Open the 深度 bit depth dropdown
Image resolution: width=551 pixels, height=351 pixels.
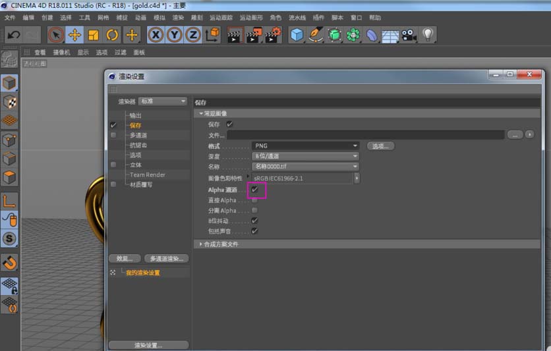(305, 156)
